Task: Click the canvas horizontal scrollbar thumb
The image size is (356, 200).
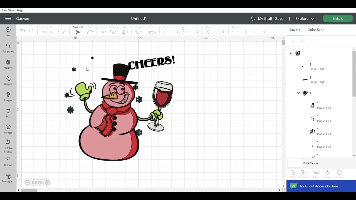Action: coord(29,190)
